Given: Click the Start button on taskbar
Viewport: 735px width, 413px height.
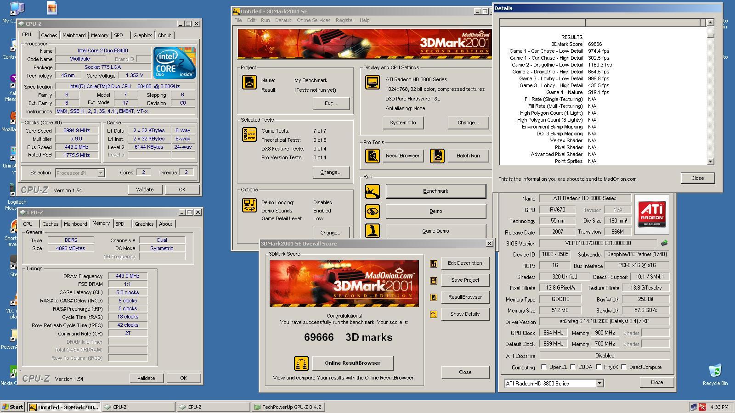Looking at the screenshot, I should (13, 407).
